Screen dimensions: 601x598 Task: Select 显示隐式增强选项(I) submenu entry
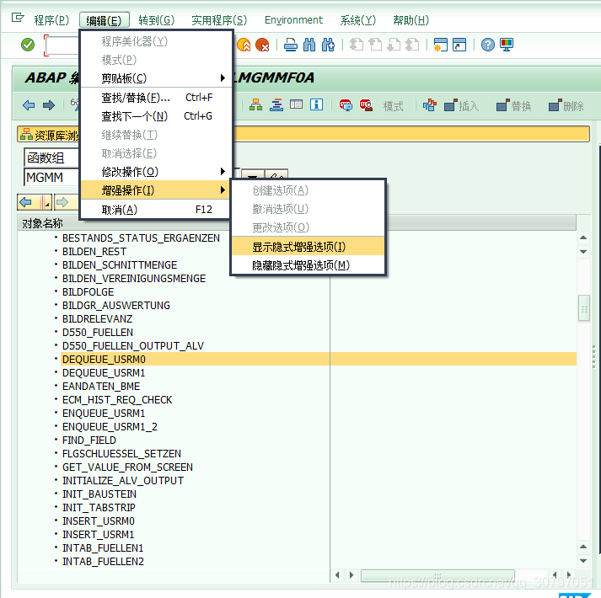[309, 247]
